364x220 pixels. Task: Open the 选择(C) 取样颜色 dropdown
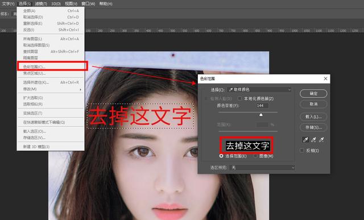(259, 89)
